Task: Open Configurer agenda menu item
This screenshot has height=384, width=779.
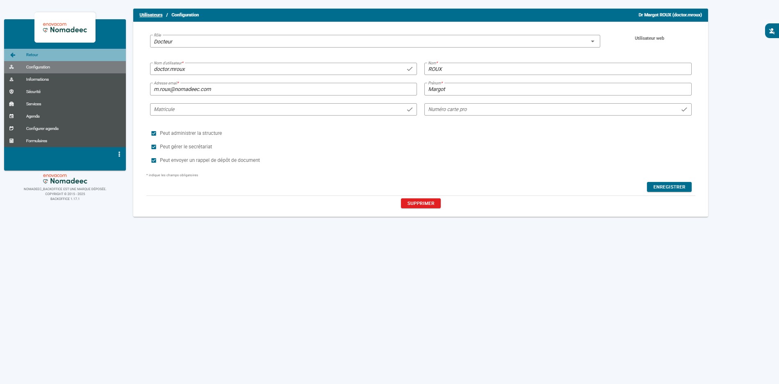Action: click(x=65, y=129)
